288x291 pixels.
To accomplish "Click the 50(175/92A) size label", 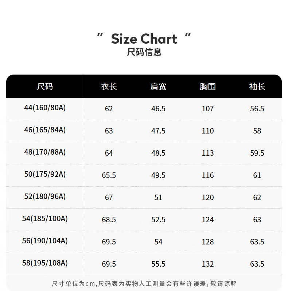I will [45, 175].
